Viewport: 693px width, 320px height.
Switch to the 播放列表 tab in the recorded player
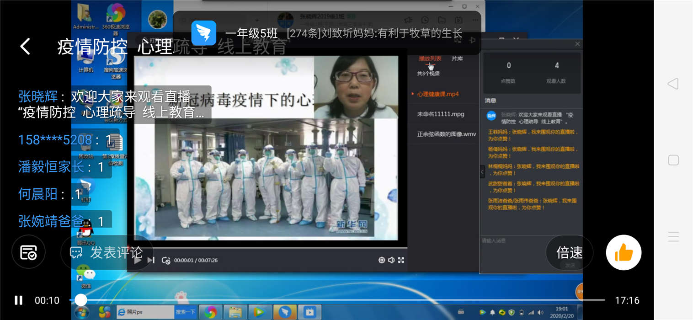click(x=430, y=59)
